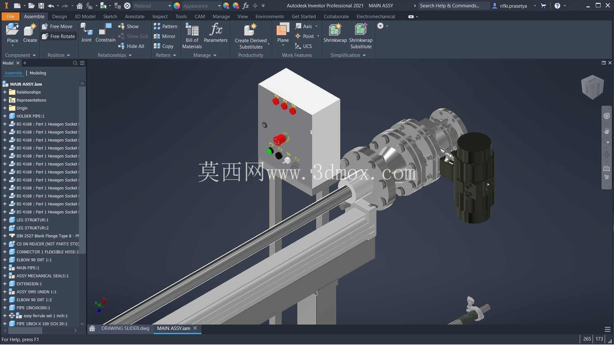Click the Full Navigation Wheel in navigation bar
This screenshot has height=345, width=614.
pyautogui.click(x=607, y=116)
